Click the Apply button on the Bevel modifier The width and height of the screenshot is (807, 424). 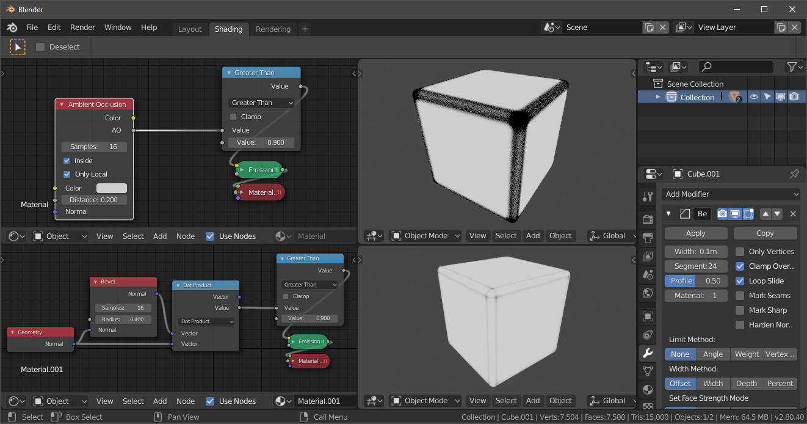point(695,233)
